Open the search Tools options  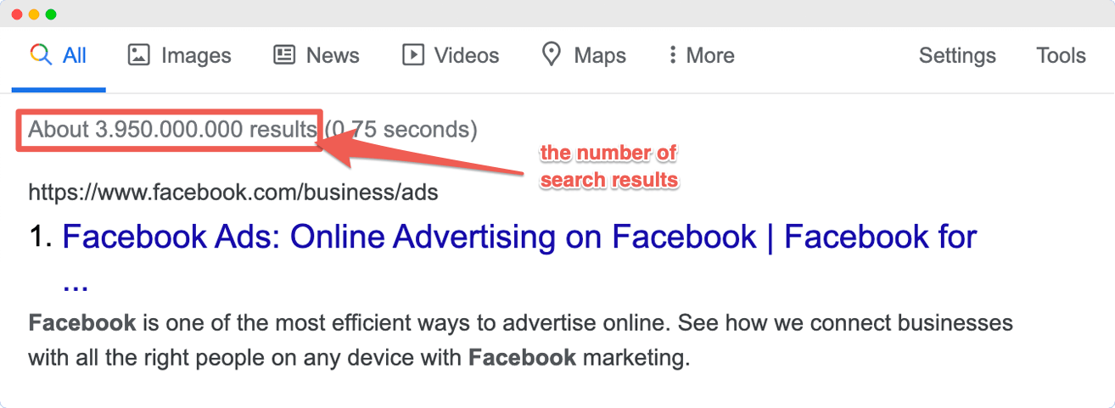pyautogui.click(x=1061, y=56)
